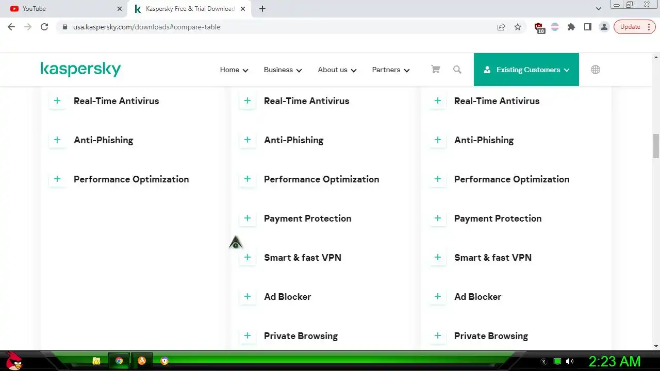660x371 pixels.
Task: Click the address bar URL
Action: pyautogui.click(x=146, y=27)
